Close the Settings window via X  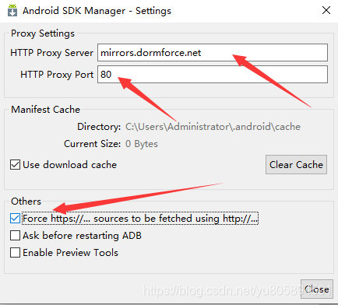click(x=326, y=10)
